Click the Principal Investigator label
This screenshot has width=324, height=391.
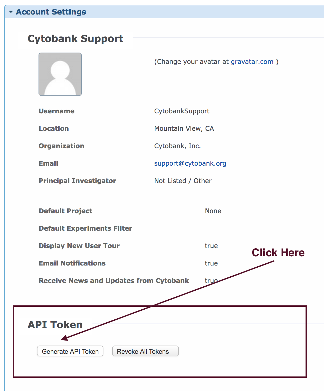(x=77, y=181)
